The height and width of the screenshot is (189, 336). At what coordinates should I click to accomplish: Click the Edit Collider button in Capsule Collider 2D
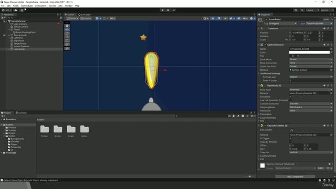[x=292, y=130]
